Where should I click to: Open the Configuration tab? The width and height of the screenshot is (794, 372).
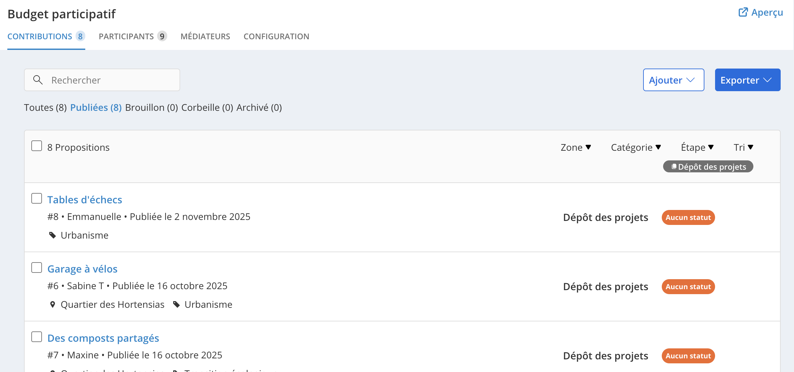[276, 36]
